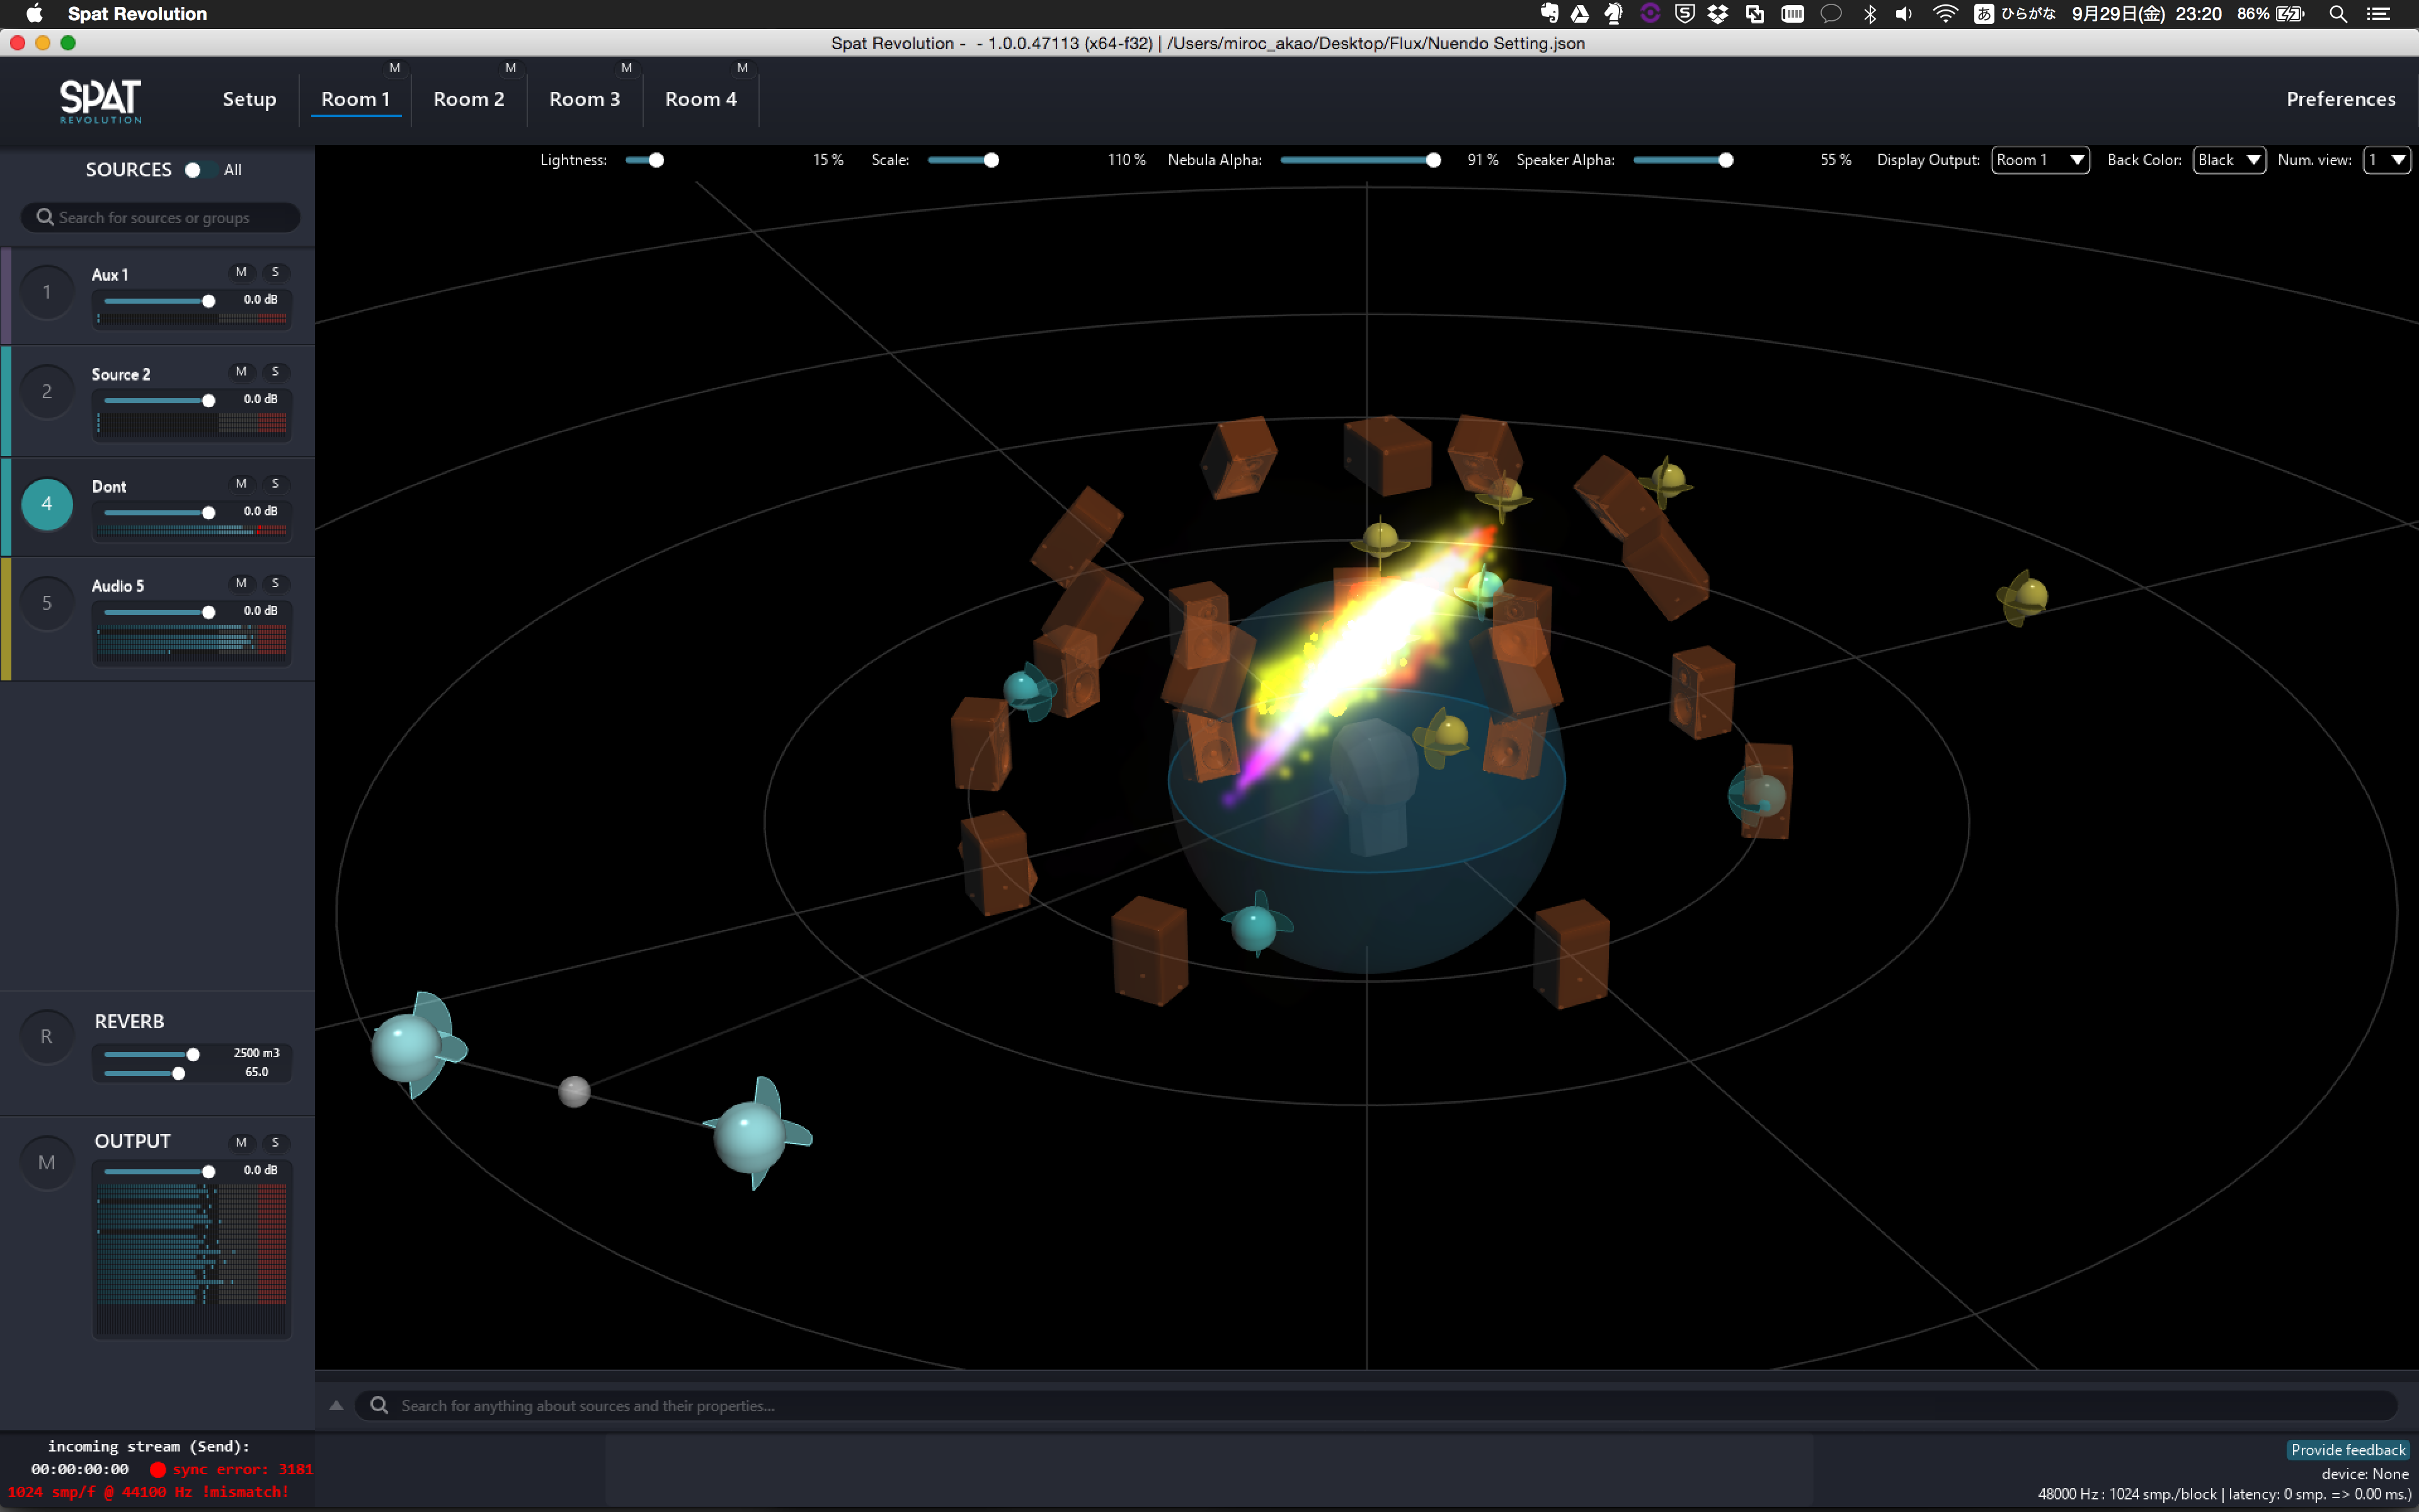
Task: Open Preferences
Action: point(2341,99)
